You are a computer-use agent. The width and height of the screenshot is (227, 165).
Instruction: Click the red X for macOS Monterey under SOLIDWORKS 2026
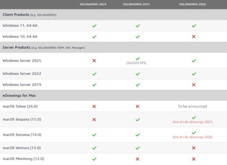coord(194,159)
